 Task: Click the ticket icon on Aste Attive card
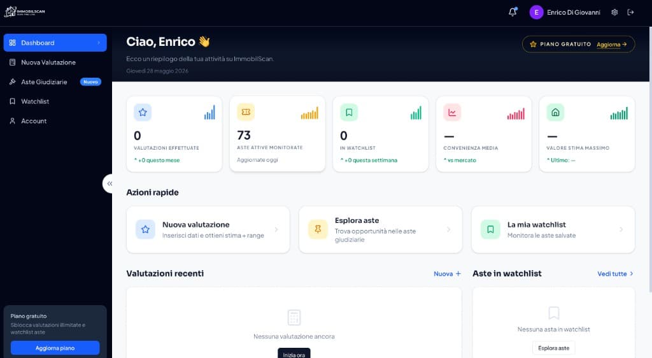[246, 112]
